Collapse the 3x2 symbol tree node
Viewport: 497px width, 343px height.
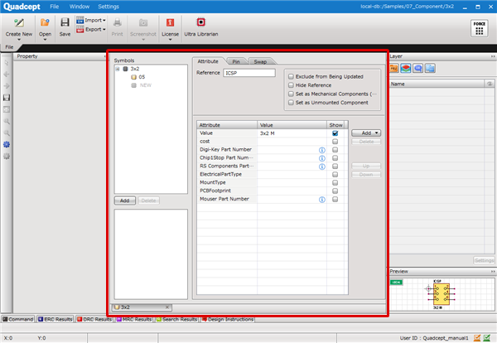118,69
